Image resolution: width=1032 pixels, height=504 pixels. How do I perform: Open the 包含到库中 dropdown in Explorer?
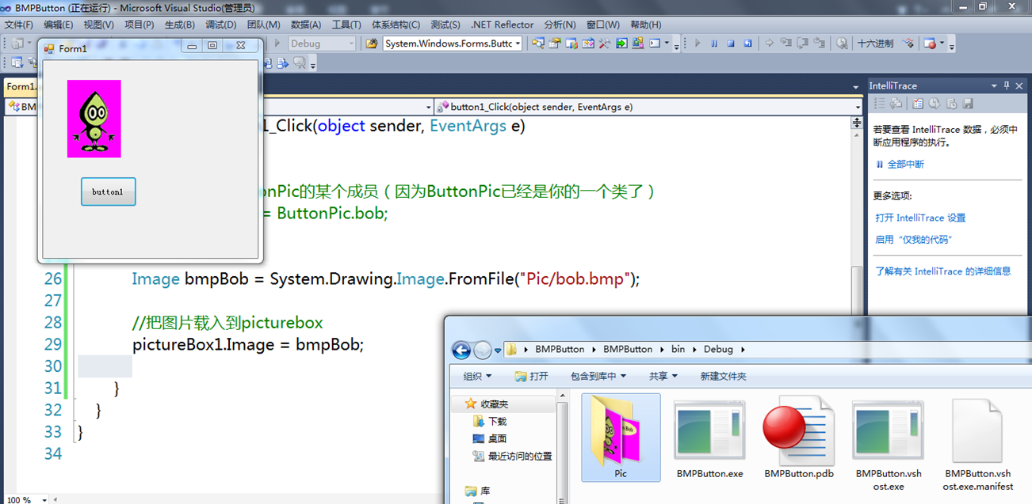pos(598,376)
